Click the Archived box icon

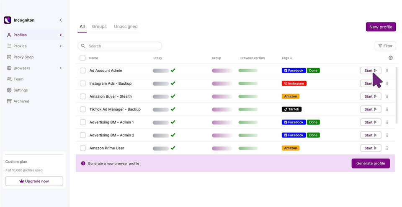[x=9, y=101]
